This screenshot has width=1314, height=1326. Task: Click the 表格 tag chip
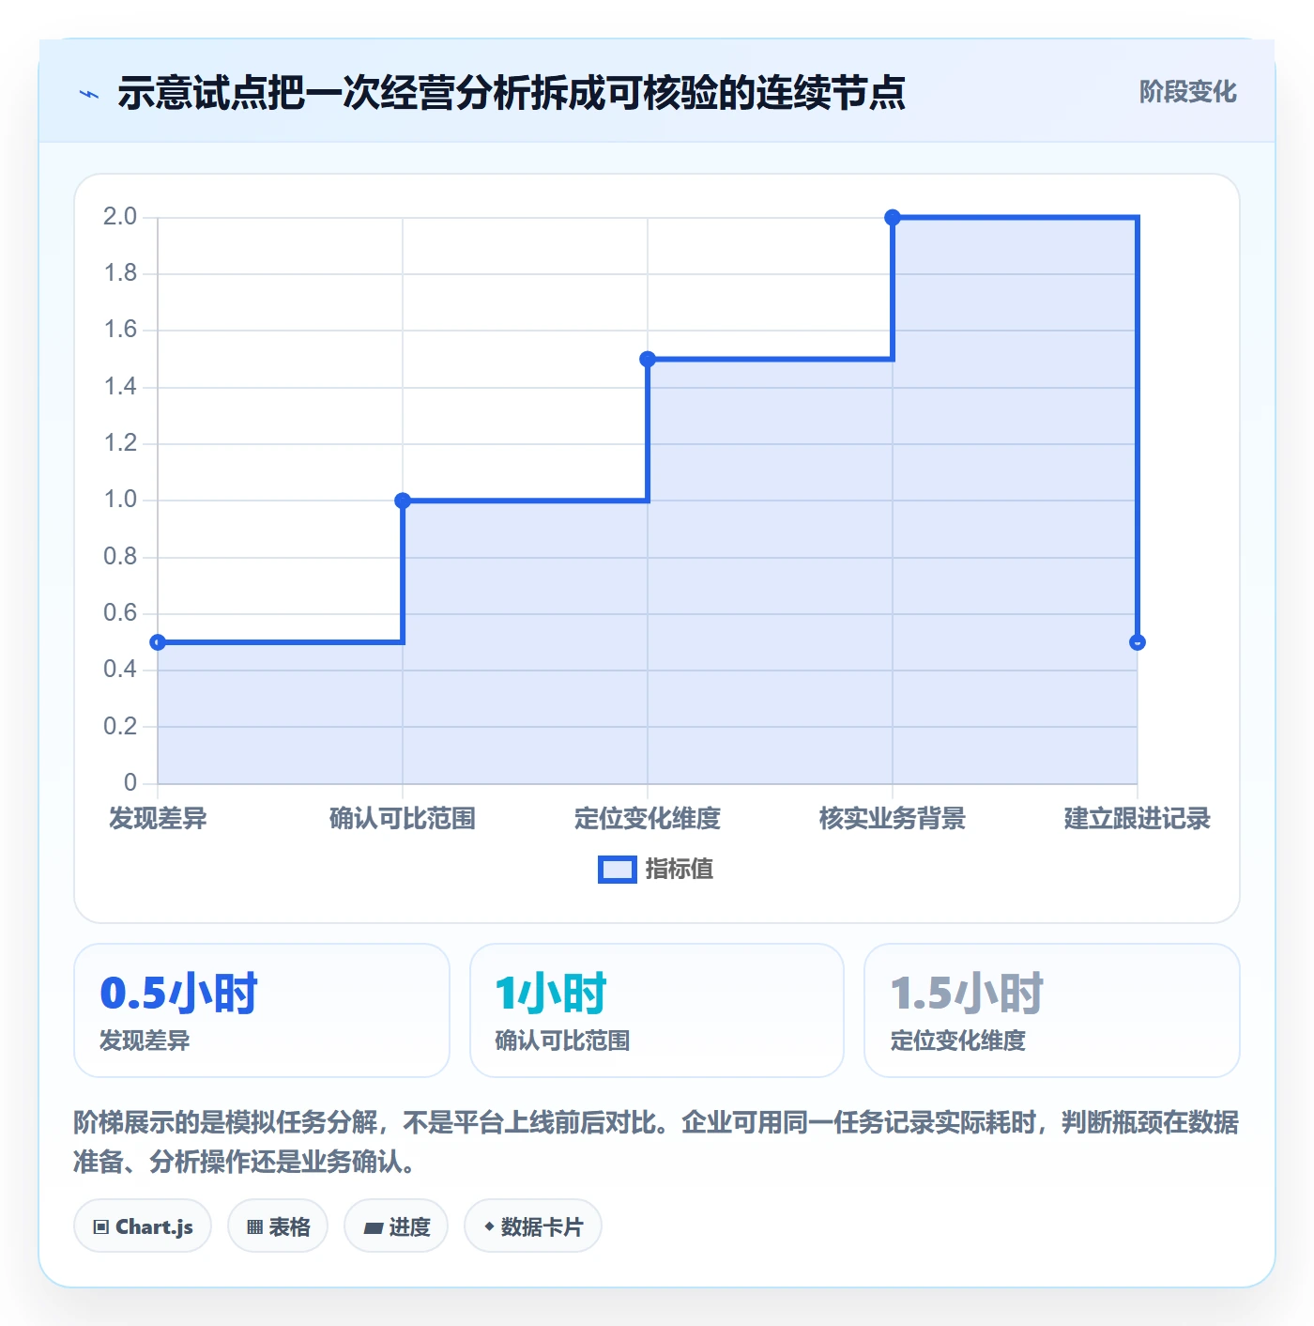coord(278,1226)
